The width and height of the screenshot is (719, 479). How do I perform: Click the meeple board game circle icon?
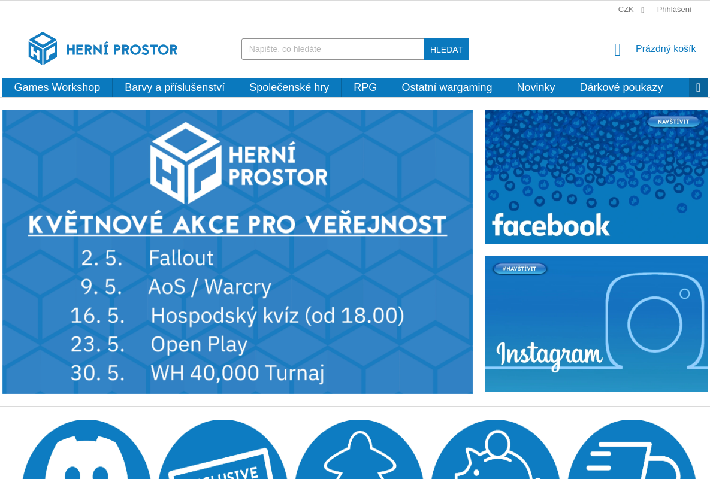click(x=359, y=450)
